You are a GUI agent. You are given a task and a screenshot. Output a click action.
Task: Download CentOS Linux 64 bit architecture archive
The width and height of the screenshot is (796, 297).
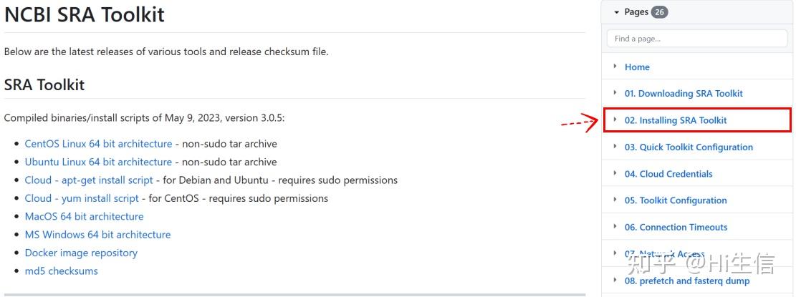(98, 144)
